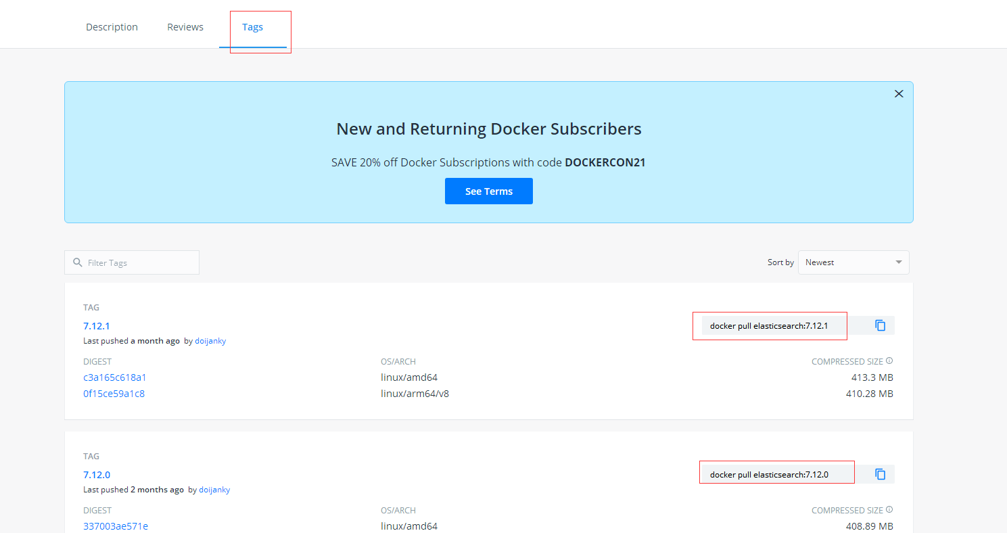Copy the docker pull elasticsearch:7.12.0 command
Viewport: 1007px width, 533px height.
880,474
